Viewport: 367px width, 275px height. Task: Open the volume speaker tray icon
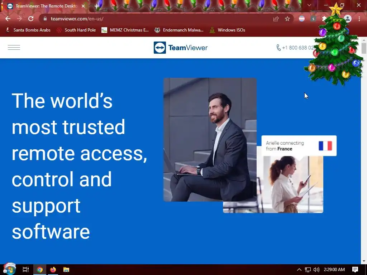tap(316, 270)
